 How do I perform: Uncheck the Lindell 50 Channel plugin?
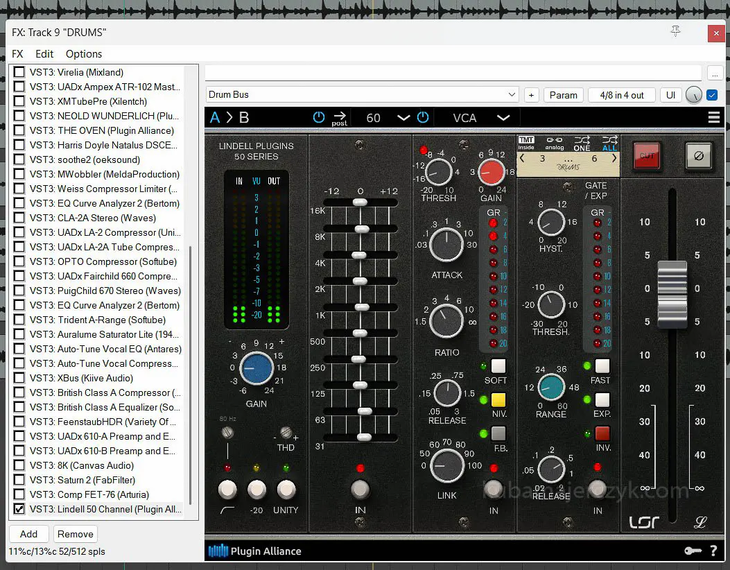[x=19, y=509]
